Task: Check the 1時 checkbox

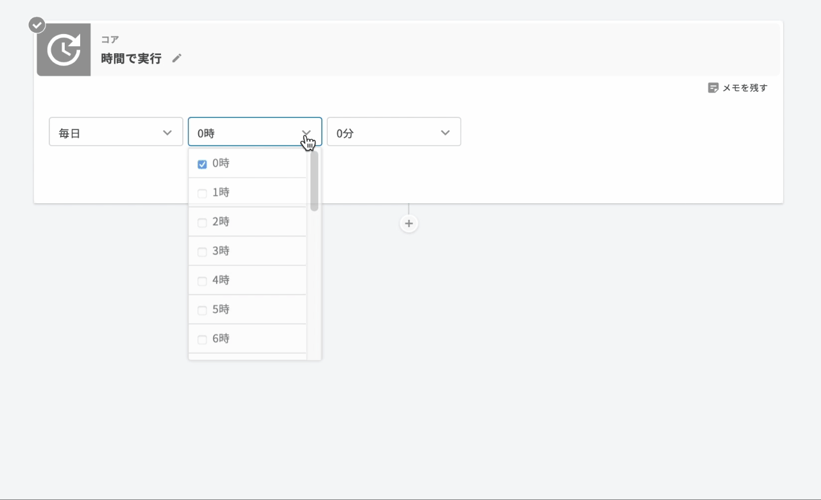Action: (x=202, y=194)
